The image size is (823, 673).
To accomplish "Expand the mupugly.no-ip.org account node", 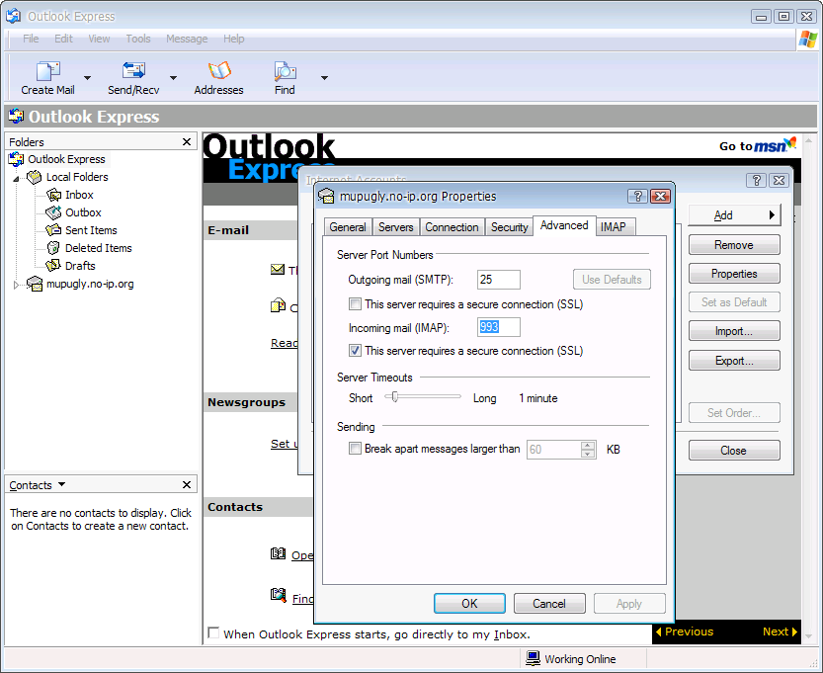I will pos(16,285).
